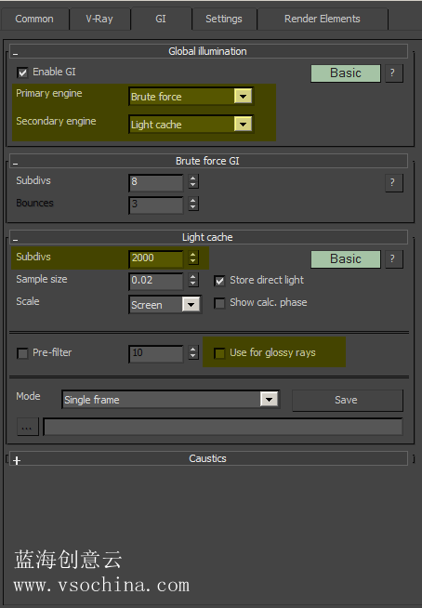Click the Bounces field showing 3

tap(156, 205)
